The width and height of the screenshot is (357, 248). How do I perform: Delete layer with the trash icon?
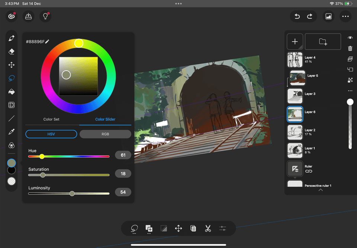tap(350, 48)
